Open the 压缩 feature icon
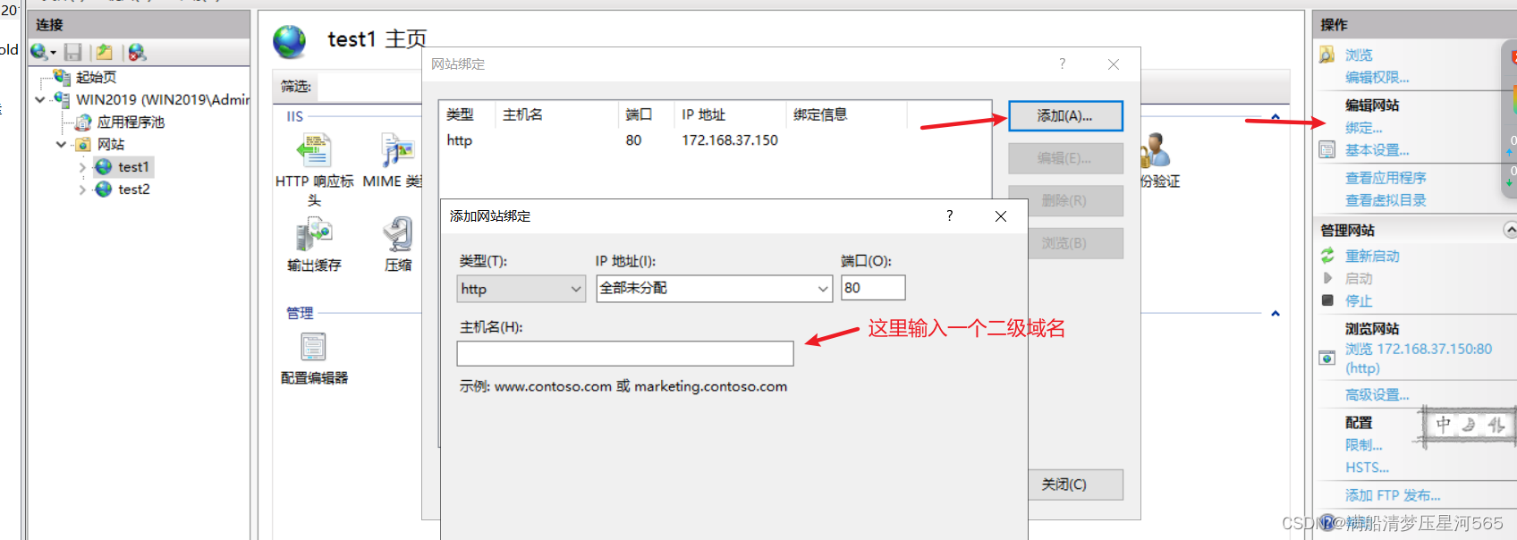Image resolution: width=1517 pixels, height=540 pixels. tap(398, 236)
